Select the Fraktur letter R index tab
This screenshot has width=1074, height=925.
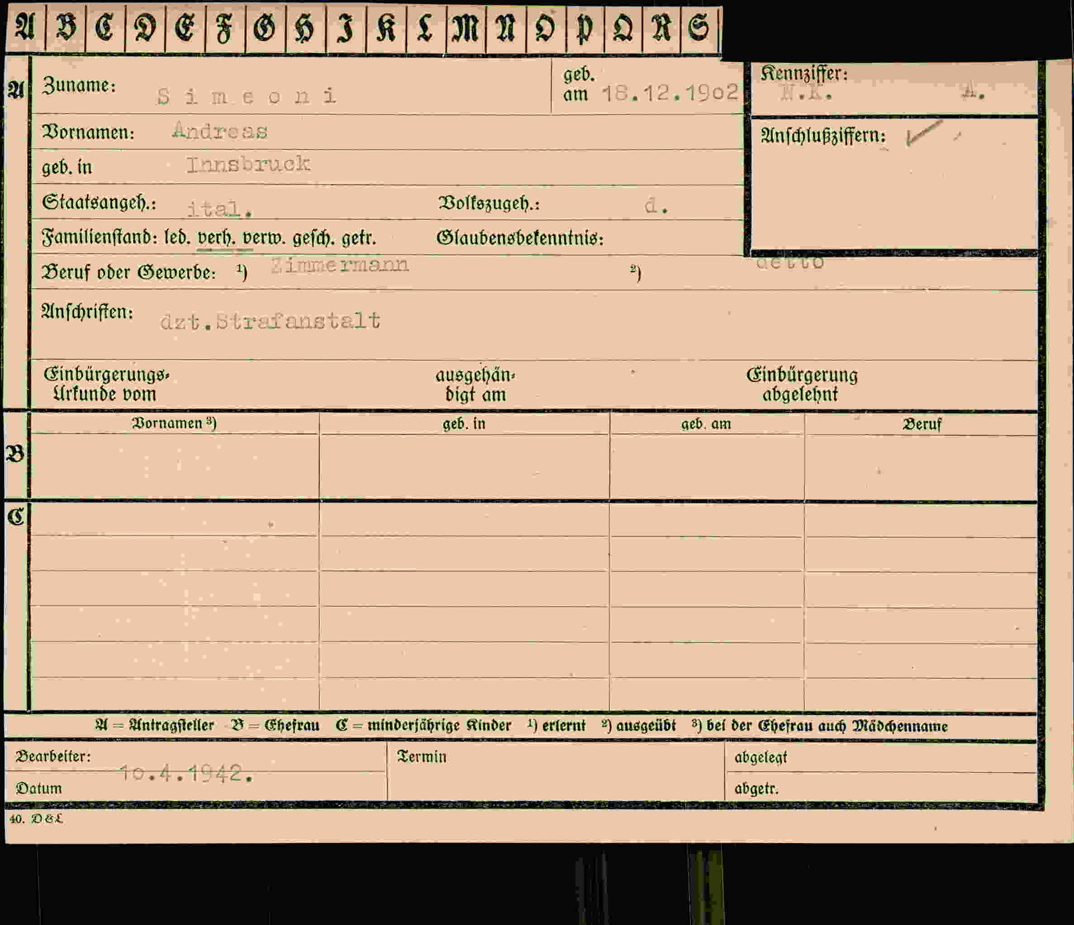tap(661, 28)
